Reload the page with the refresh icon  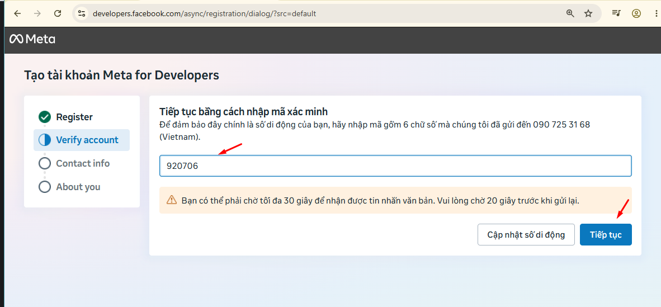[58, 13]
